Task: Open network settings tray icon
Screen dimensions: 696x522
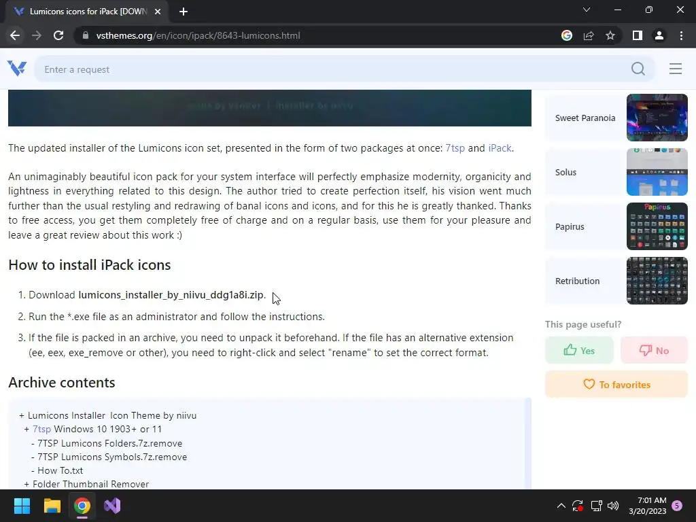Action: [x=596, y=506]
